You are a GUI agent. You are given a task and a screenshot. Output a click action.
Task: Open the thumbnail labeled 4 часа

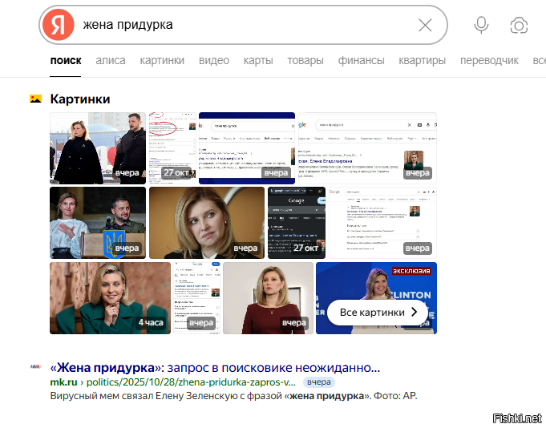[x=110, y=297]
